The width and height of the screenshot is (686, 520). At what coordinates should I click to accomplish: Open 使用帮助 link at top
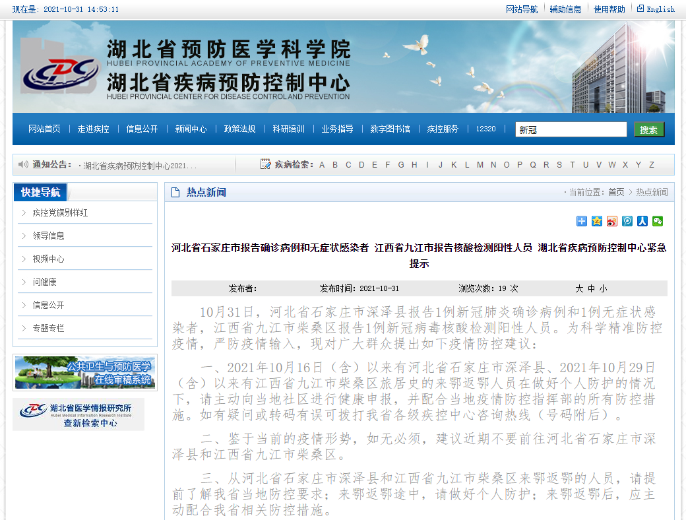pos(609,9)
